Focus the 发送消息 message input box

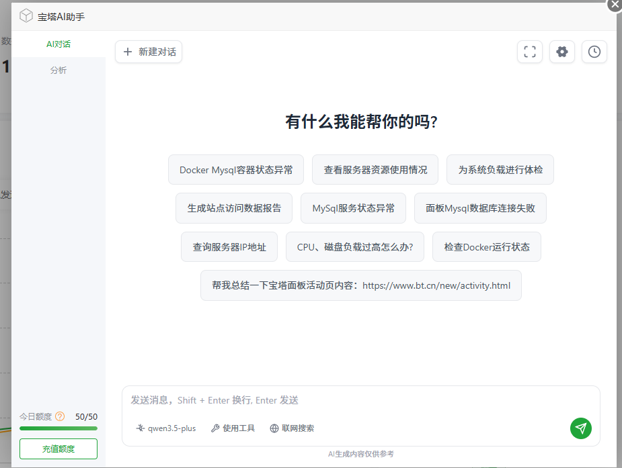tap(361, 400)
